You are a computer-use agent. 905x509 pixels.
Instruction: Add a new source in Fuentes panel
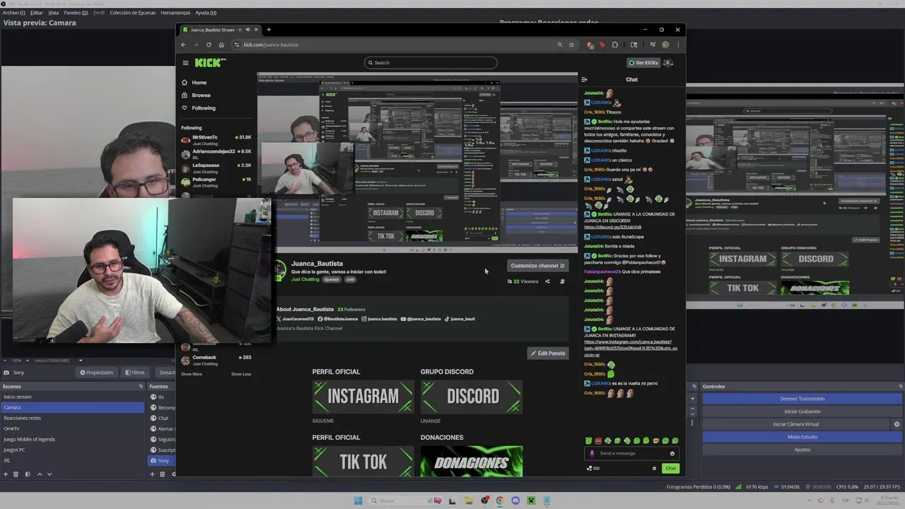pyautogui.click(x=152, y=474)
